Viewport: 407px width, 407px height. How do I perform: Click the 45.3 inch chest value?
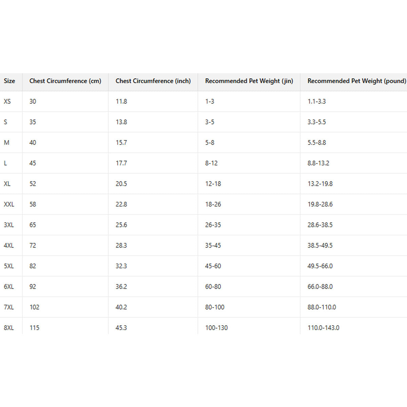pyautogui.click(x=121, y=328)
